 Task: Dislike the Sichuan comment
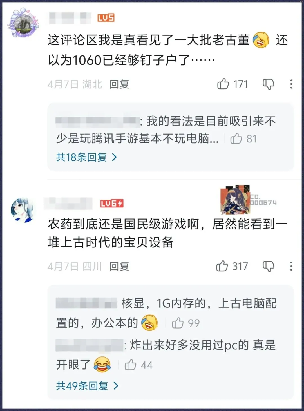coord(268,266)
